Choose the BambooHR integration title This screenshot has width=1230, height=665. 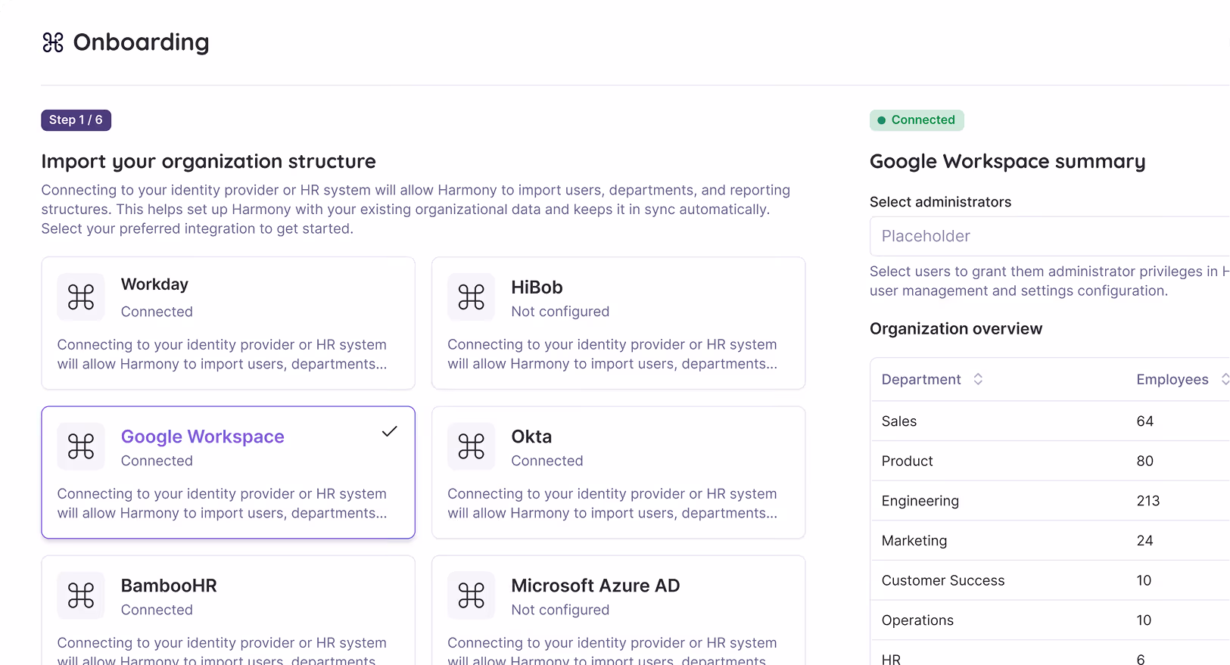pyautogui.click(x=169, y=586)
